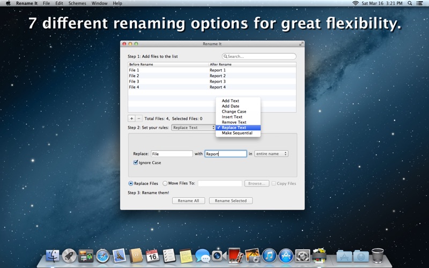The width and height of the screenshot is (429, 268).
Task: Click the 'with' field containing 'Report'
Action: click(226, 154)
